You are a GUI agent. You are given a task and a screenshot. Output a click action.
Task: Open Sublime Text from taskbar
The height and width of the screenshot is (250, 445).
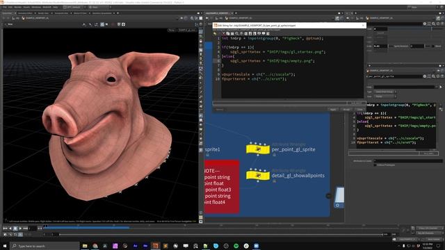click(165, 246)
